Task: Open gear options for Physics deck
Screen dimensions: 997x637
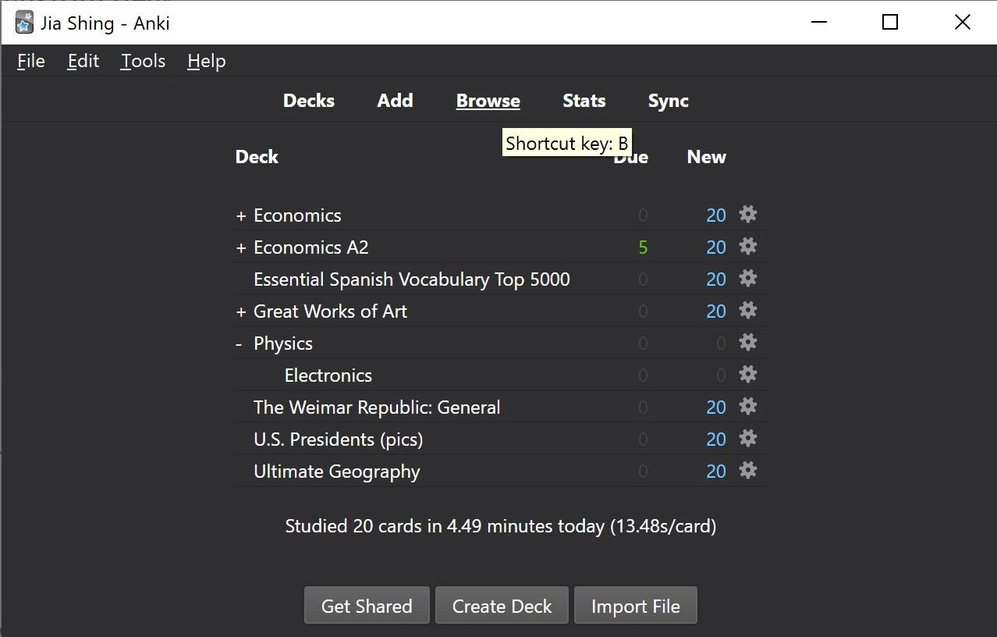Action: coord(748,343)
